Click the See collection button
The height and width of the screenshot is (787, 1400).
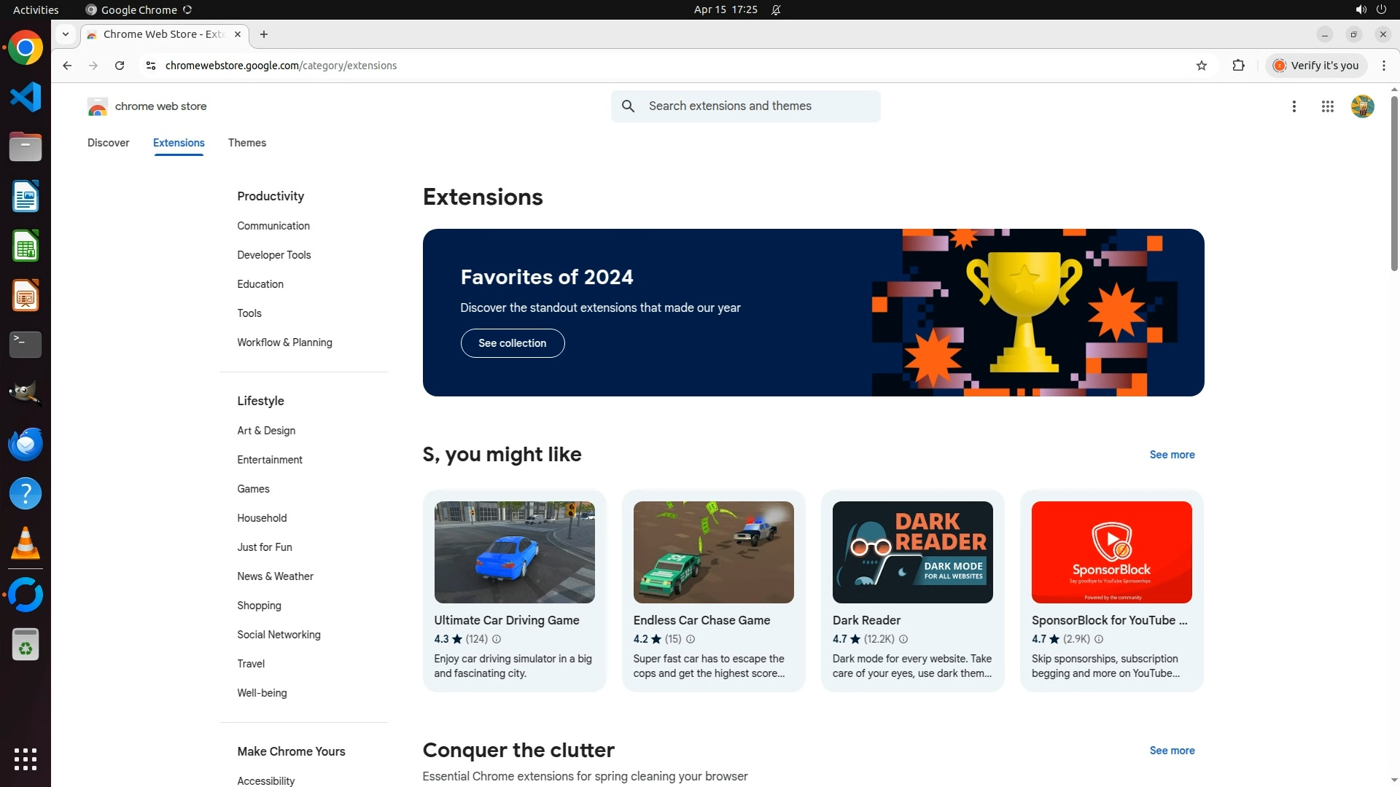coord(512,343)
